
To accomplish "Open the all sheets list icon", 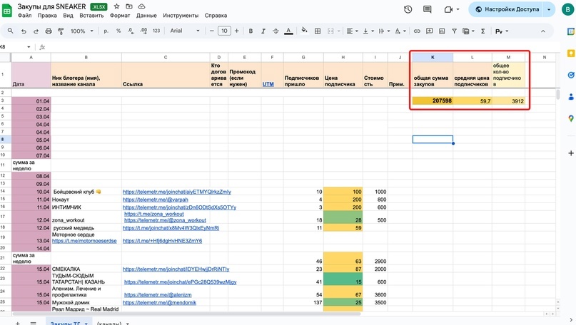I will click(33, 323).
